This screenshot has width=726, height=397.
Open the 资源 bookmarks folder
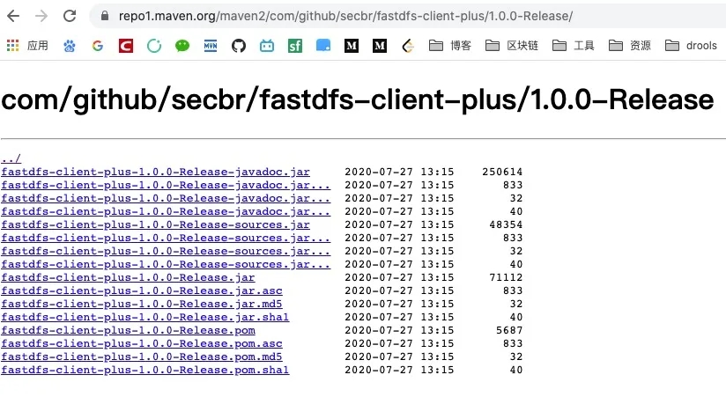(630, 46)
